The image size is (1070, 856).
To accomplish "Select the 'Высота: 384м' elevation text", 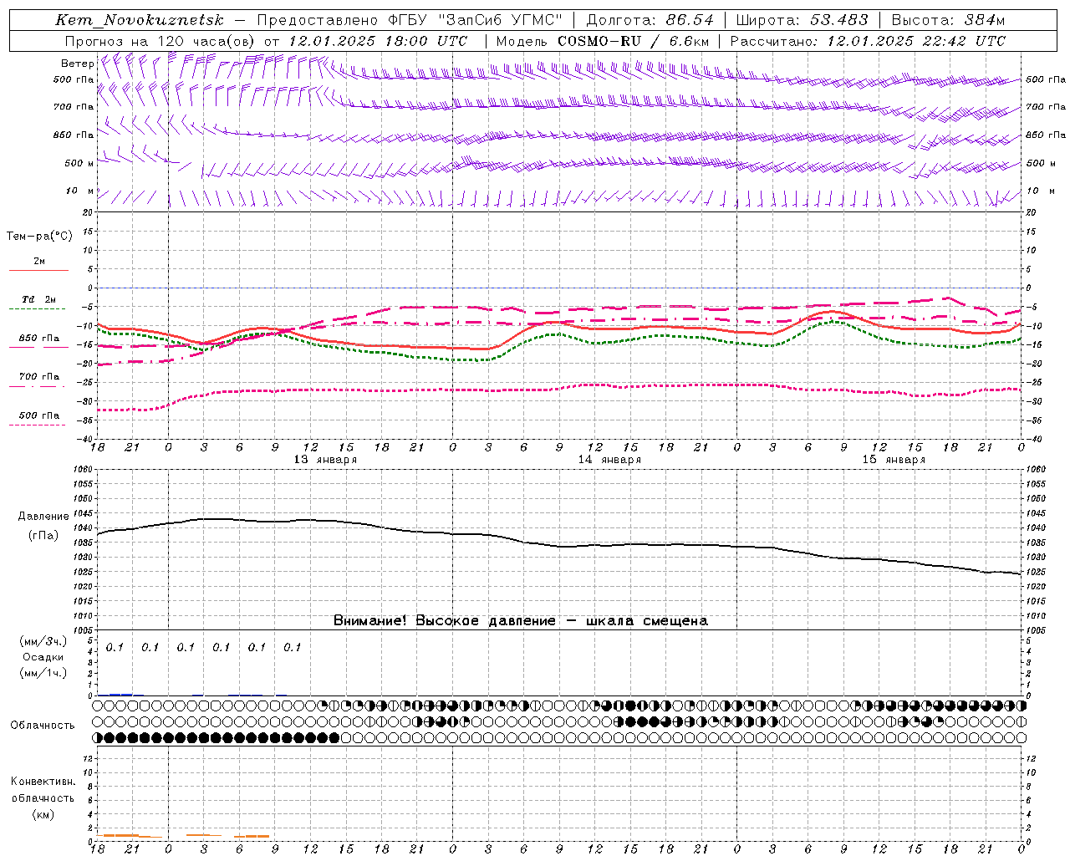I will [947, 20].
